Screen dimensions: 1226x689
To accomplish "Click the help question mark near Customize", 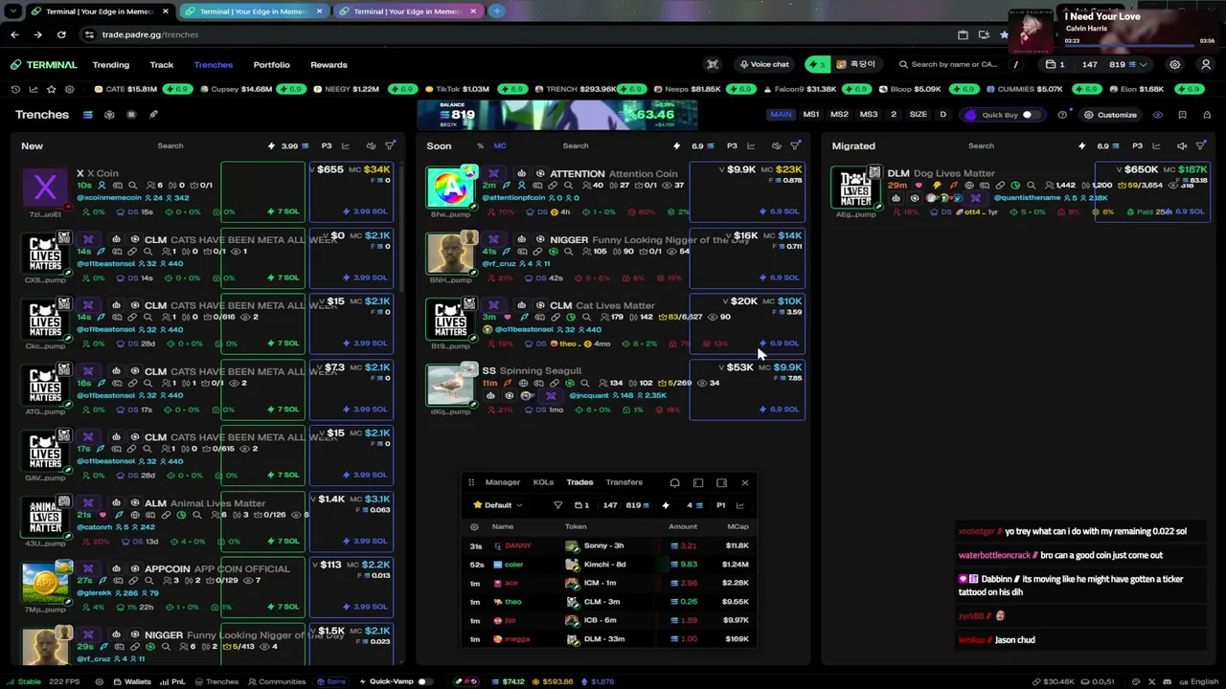I will coord(1062,115).
